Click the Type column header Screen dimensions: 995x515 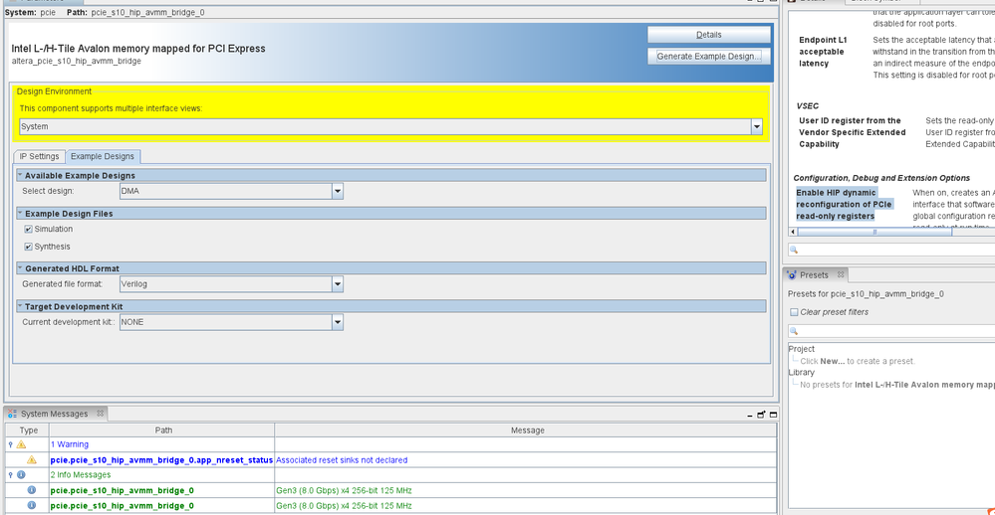pos(29,430)
